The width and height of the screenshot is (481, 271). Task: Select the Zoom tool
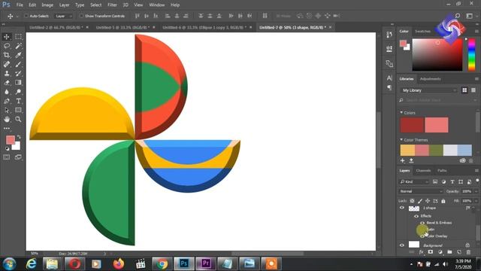pos(18,119)
